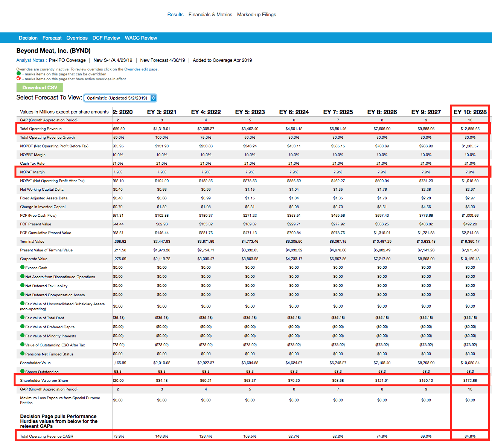
Task: Select the DCF Review page
Action: tap(106, 38)
